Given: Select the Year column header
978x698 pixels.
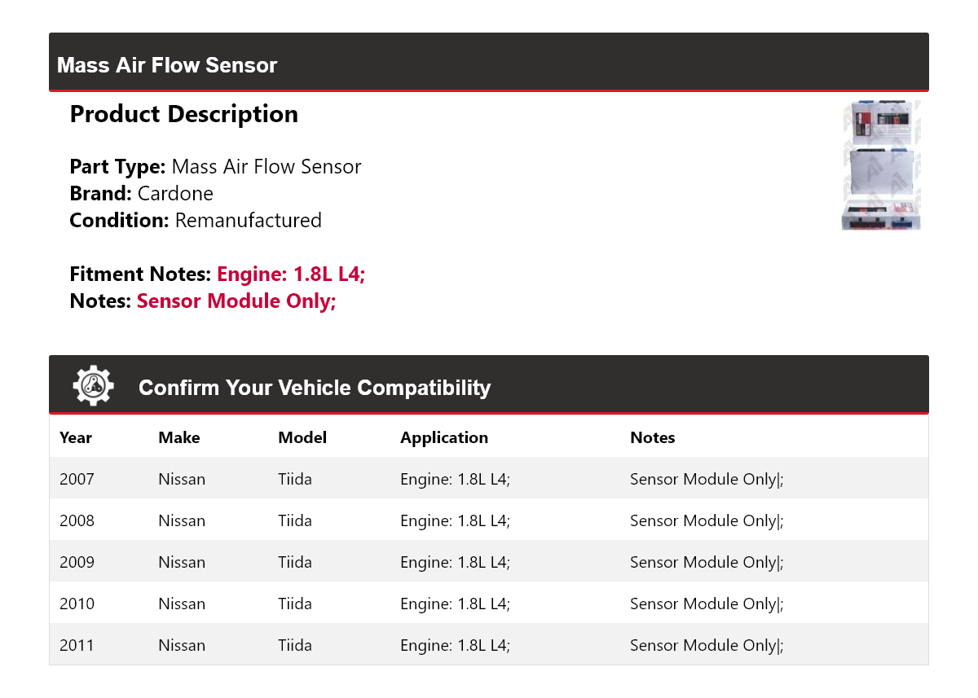Looking at the screenshot, I should pyautogui.click(x=76, y=437).
